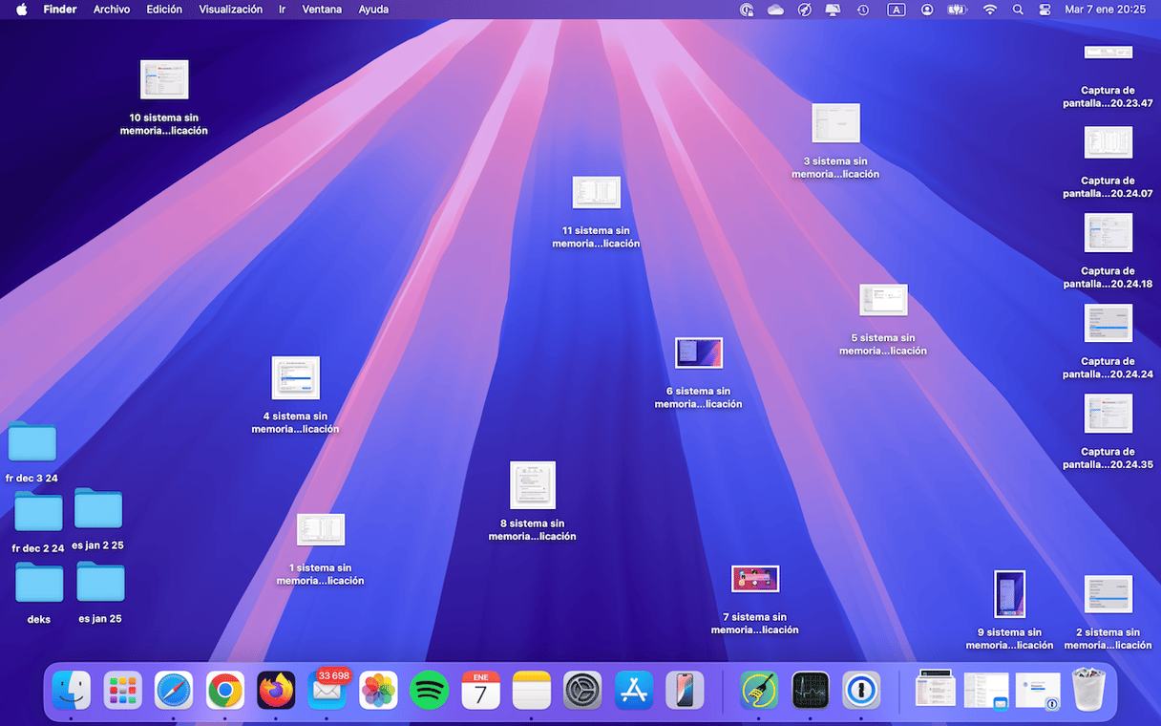Click the Wi-Fi status icon
Image resolution: width=1161 pixels, height=726 pixels.
tap(990, 10)
